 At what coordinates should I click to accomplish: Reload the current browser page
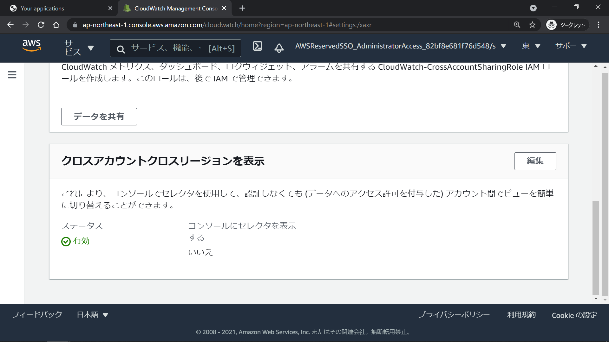tap(41, 25)
